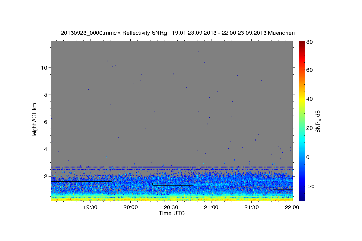Select the 20:30 time tick label

pos(171,207)
